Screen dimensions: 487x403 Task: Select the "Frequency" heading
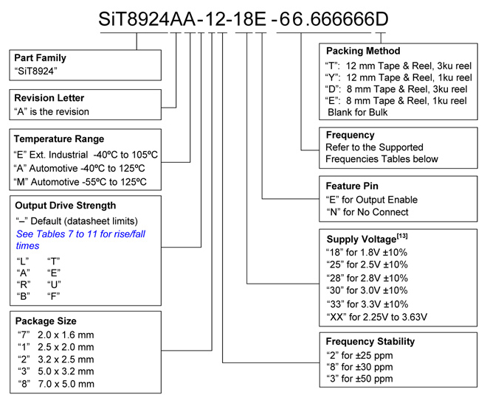pyautogui.click(x=350, y=135)
